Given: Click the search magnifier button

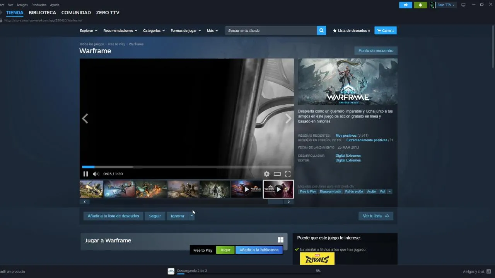Looking at the screenshot, I should (x=321, y=31).
